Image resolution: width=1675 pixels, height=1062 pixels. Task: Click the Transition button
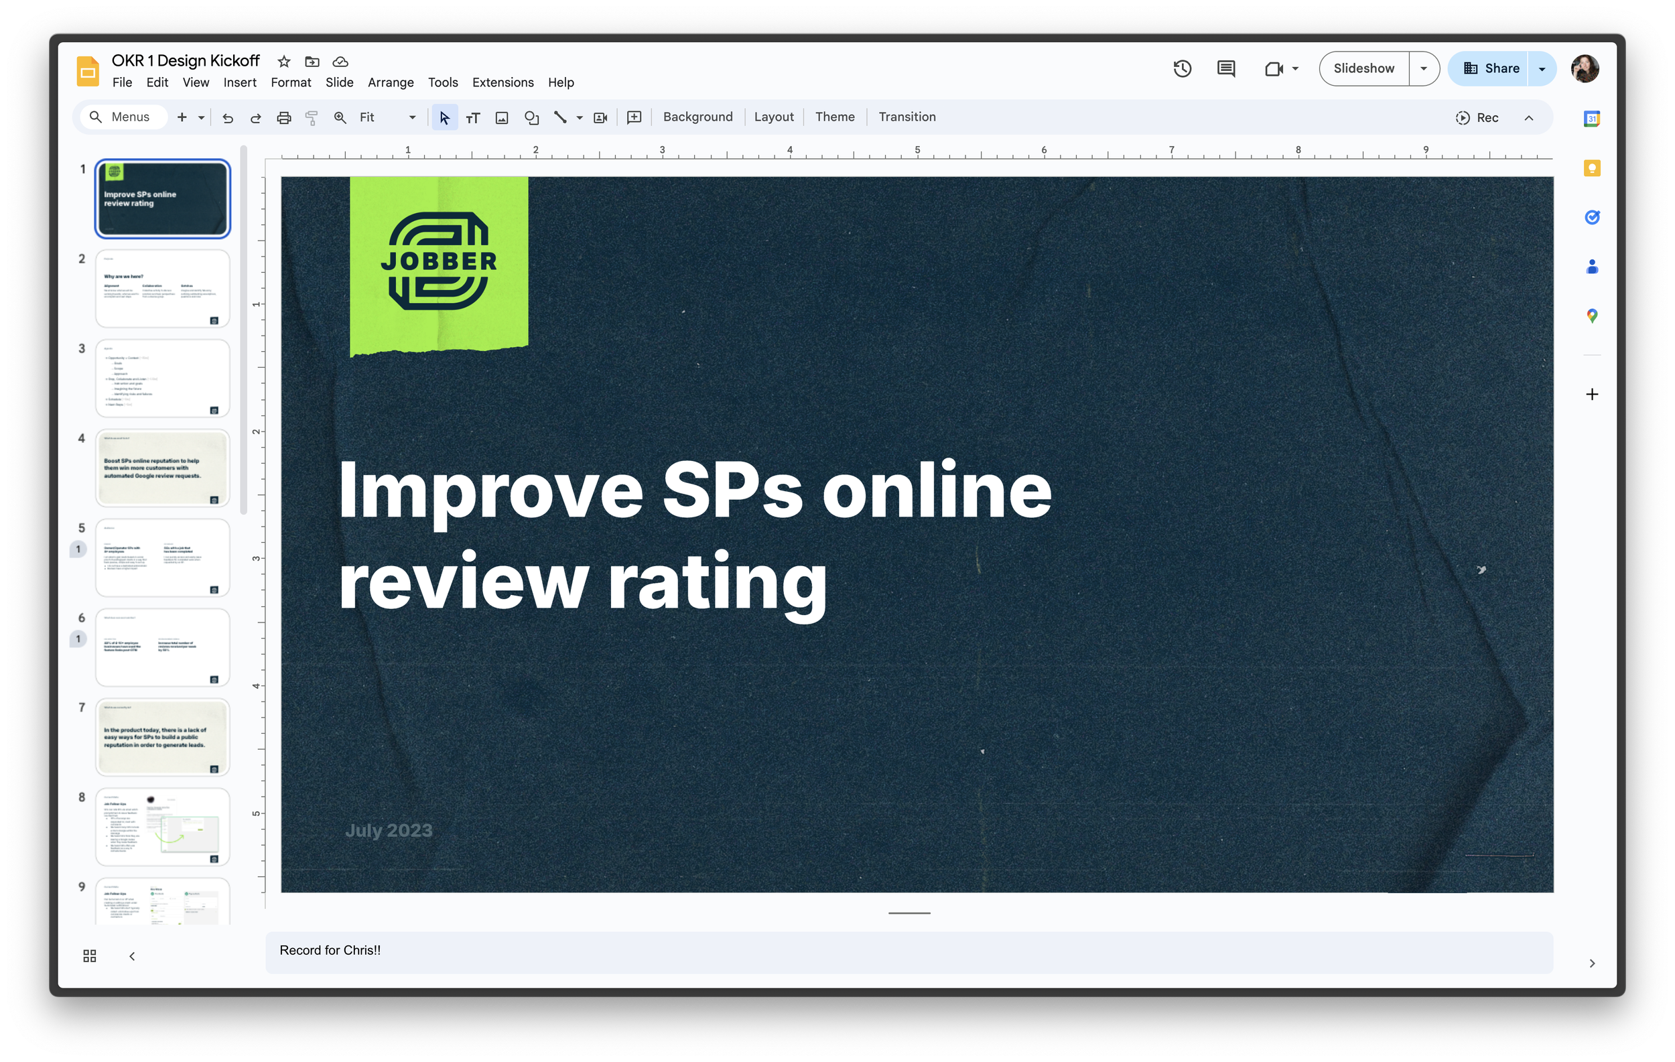click(907, 117)
